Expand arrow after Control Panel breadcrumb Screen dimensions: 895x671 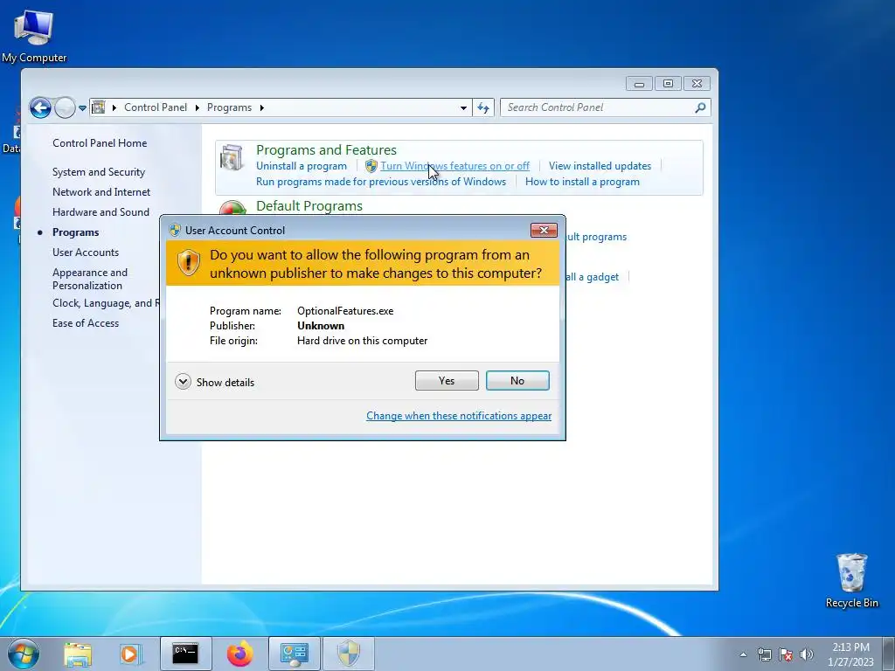point(197,107)
